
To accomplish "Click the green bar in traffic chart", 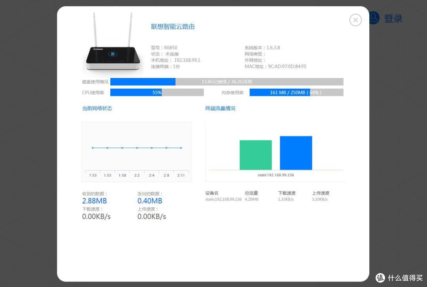I will (x=256, y=155).
